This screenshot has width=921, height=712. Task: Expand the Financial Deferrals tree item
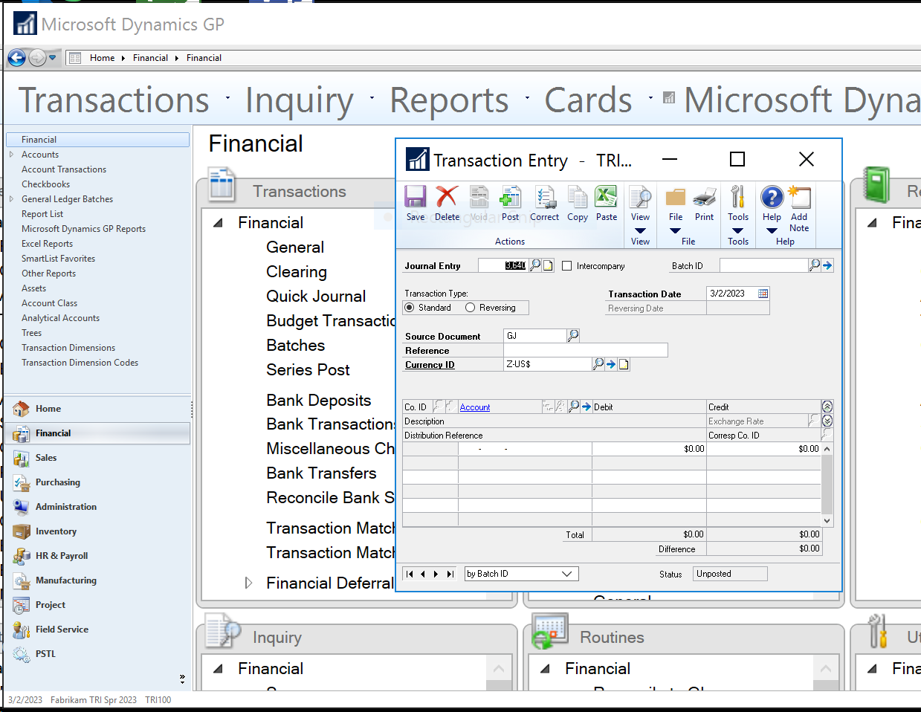pos(249,583)
